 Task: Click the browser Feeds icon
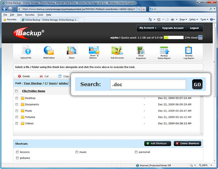[x=159, y=20]
